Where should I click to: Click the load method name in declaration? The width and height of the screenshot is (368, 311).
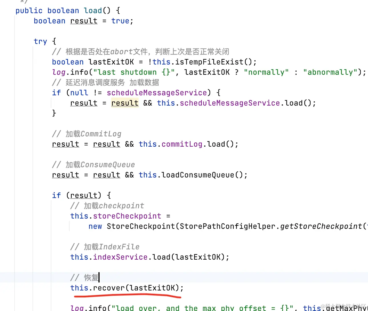pos(93,11)
